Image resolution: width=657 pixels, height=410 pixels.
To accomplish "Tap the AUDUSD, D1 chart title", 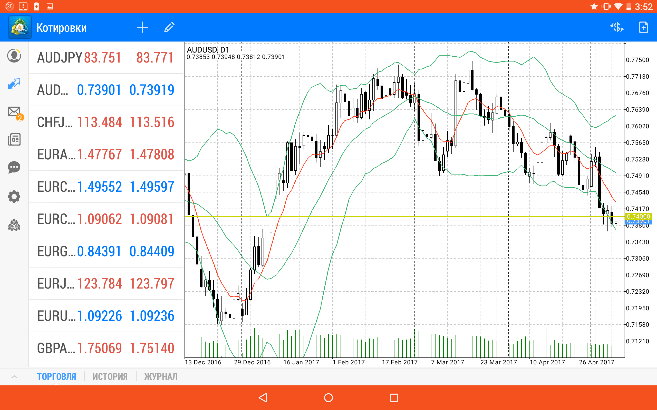I will coord(208,50).
